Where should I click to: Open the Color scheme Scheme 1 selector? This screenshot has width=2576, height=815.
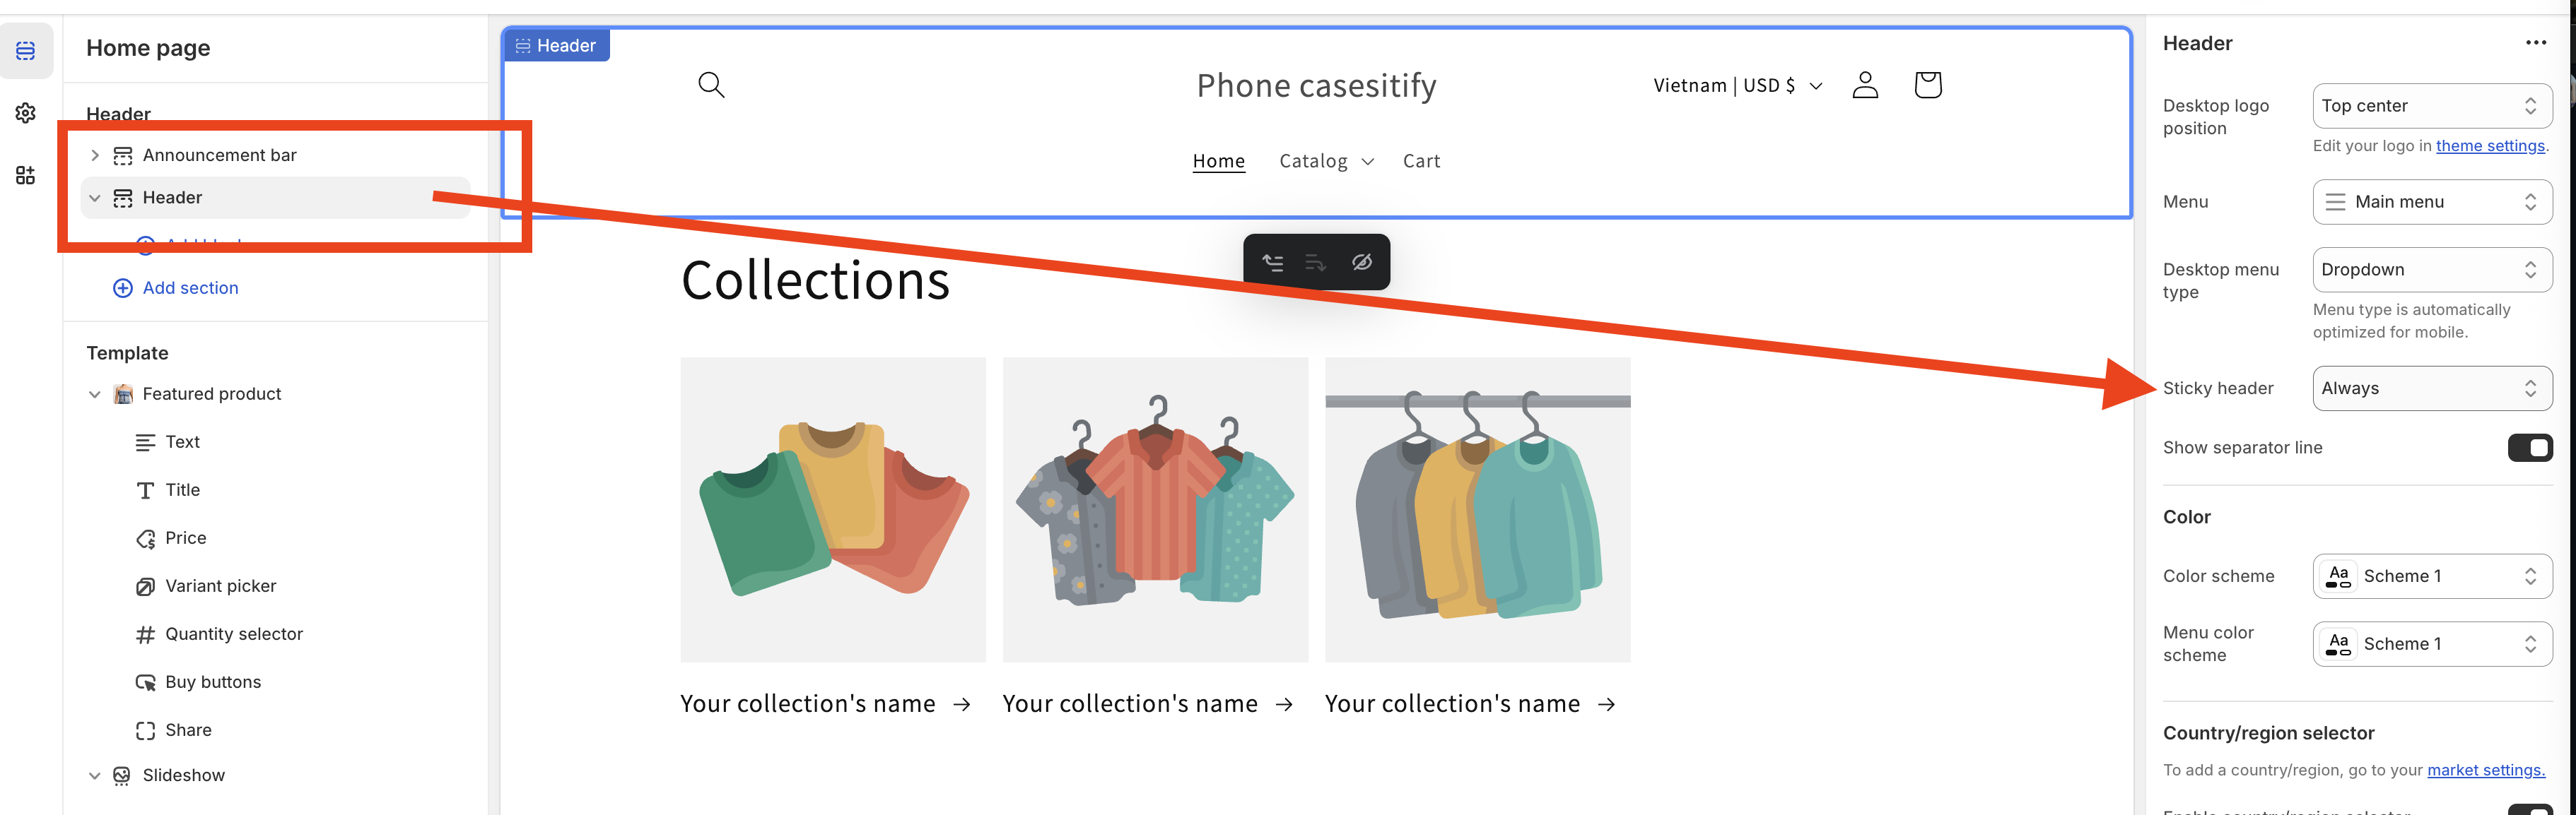2432,576
